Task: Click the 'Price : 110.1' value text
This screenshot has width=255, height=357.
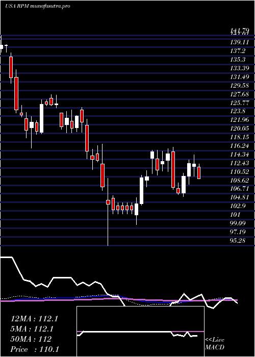Action: click(35, 349)
